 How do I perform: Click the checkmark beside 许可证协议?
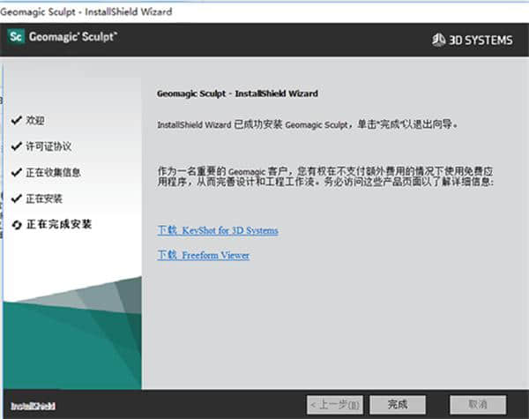click(16, 146)
